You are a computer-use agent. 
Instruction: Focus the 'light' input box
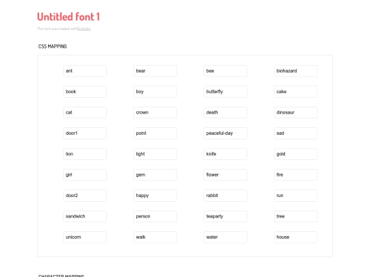point(156,154)
